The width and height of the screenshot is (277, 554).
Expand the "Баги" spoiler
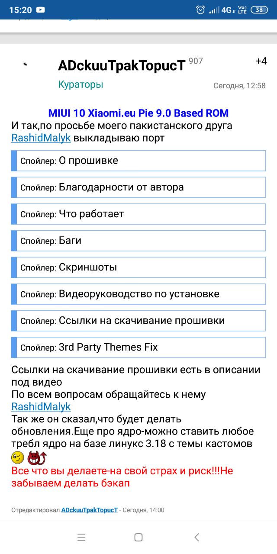point(138,241)
